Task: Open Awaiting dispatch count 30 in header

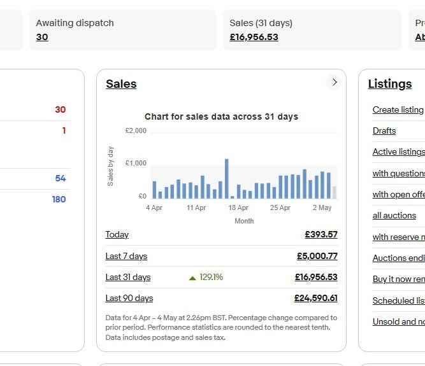Action: click(42, 37)
